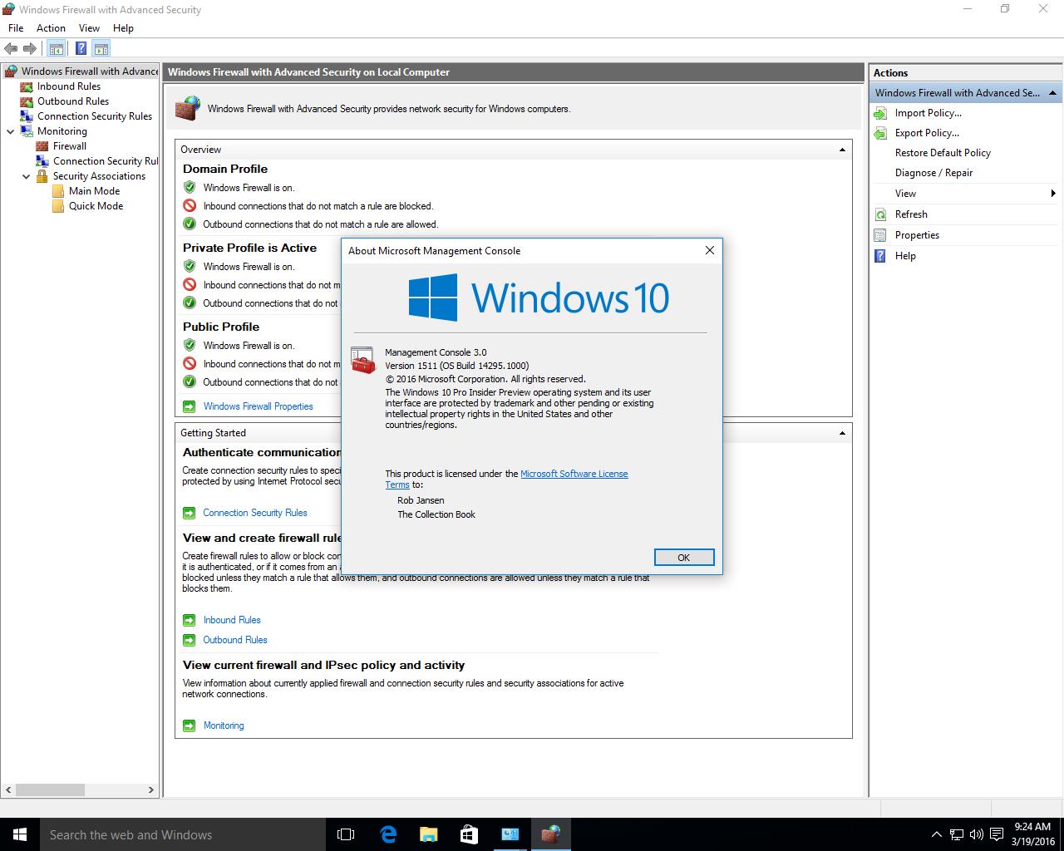Image resolution: width=1064 pixels, height=851 pixels.
Task: Click the blue Help toolbar icon
Action: (81, 48)
